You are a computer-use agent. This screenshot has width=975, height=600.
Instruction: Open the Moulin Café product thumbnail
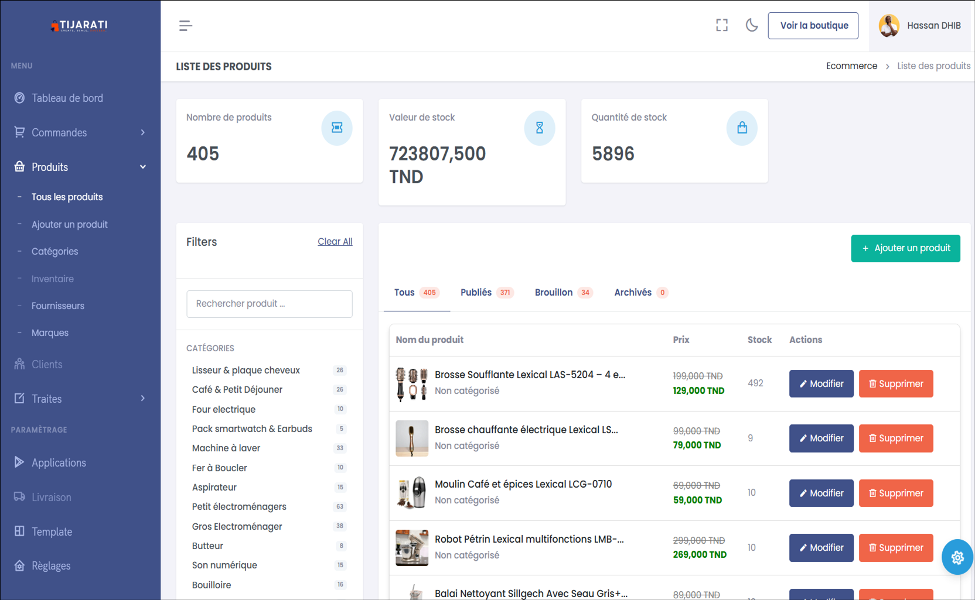(x=412, y=493)
